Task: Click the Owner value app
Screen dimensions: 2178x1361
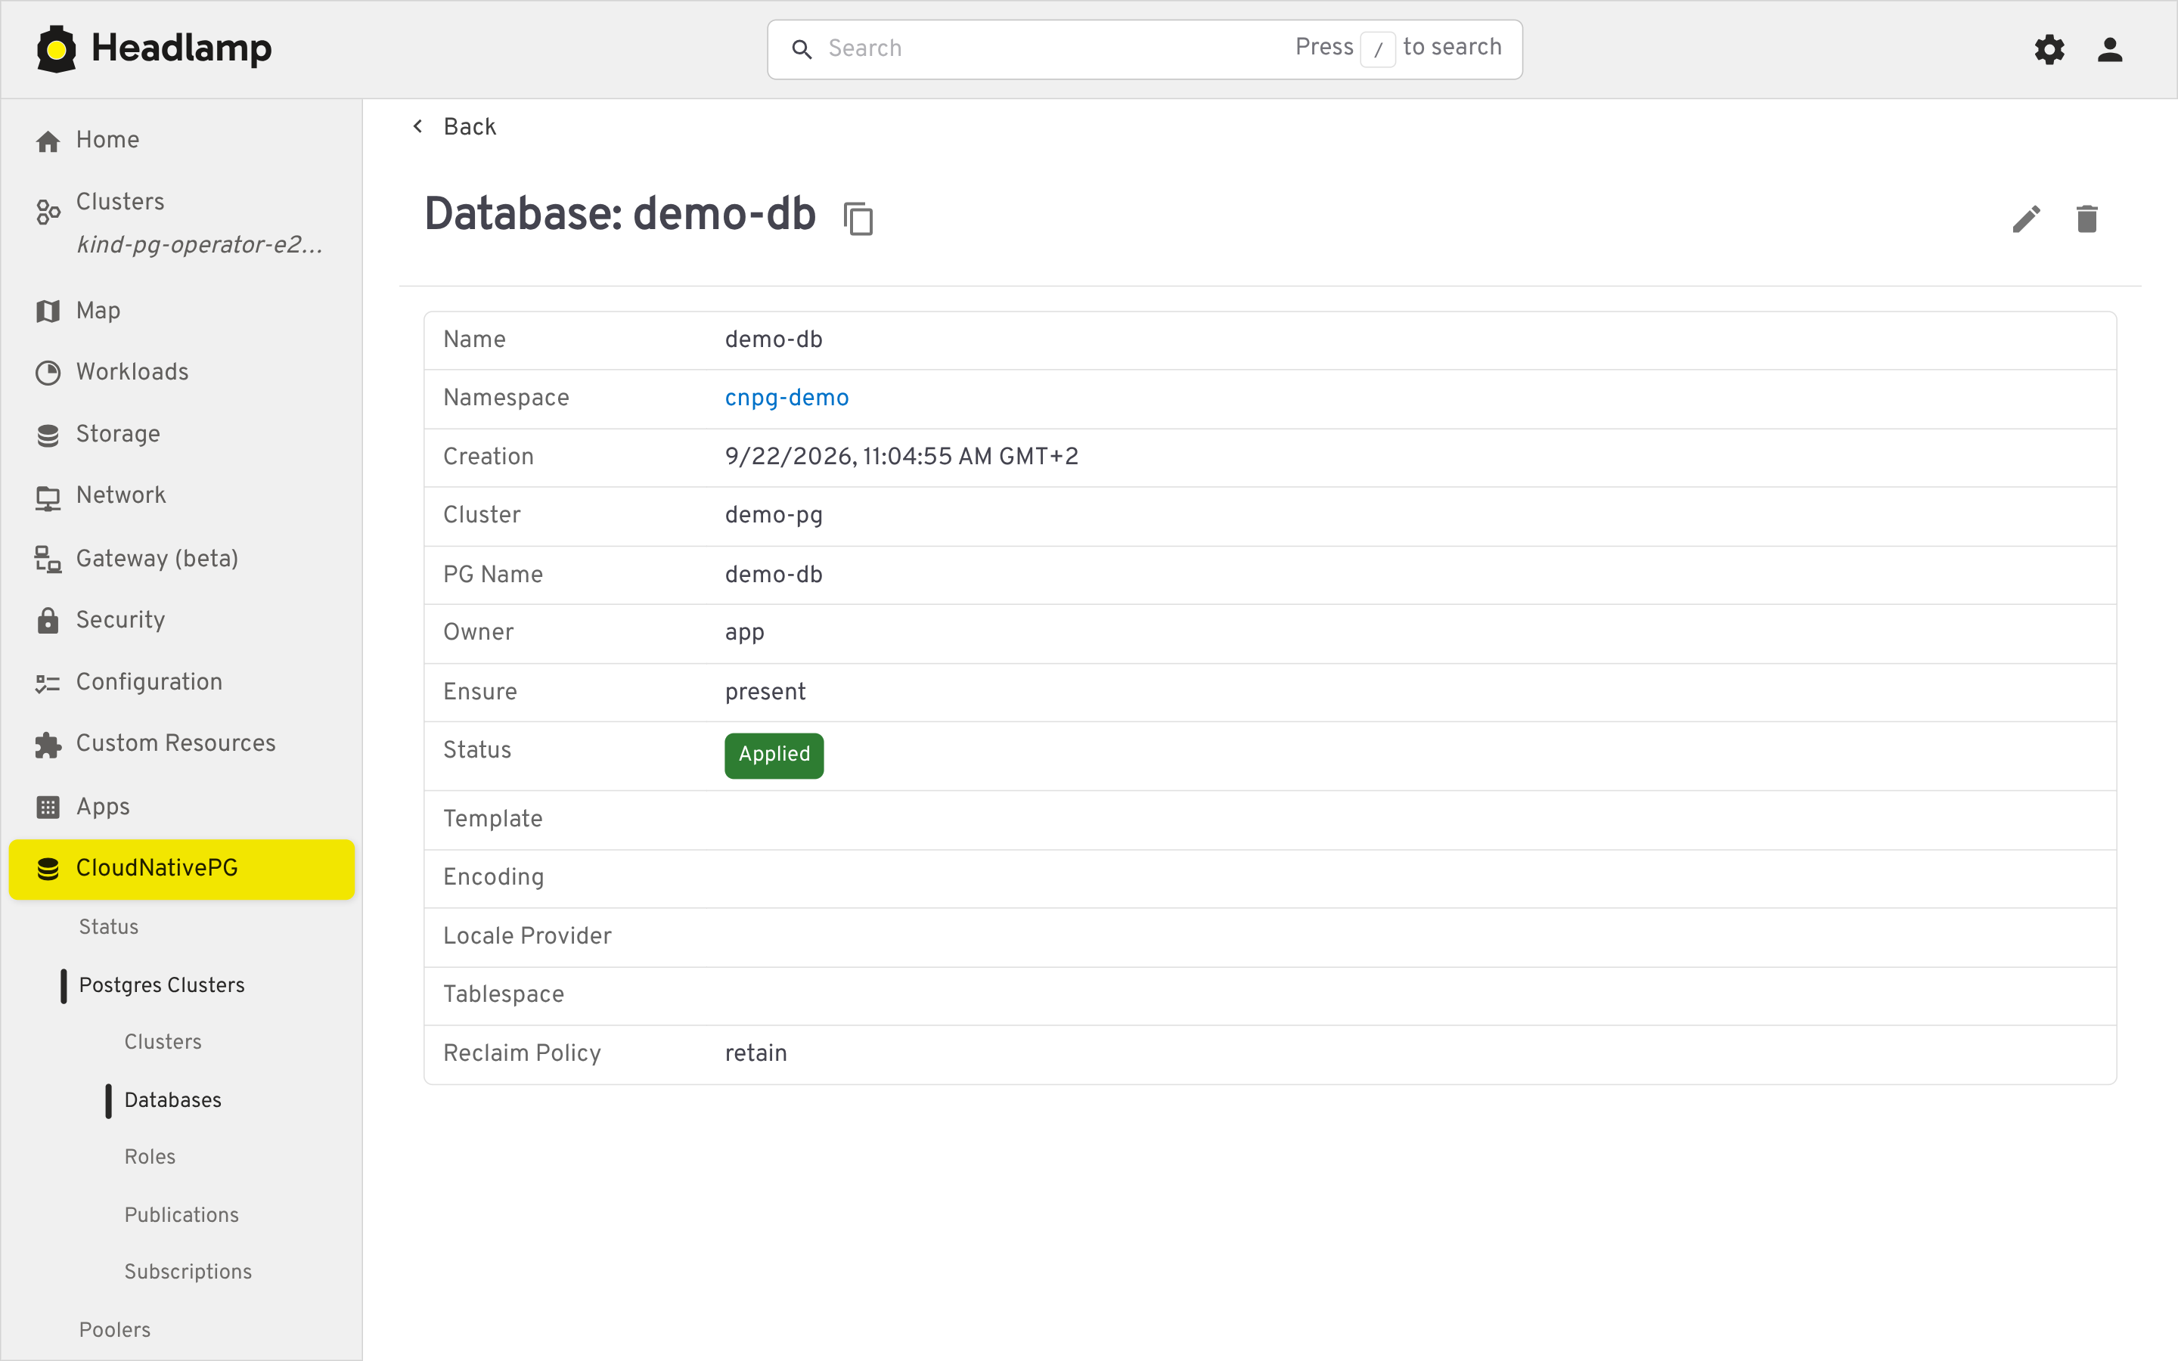Action: click(744, 633)
